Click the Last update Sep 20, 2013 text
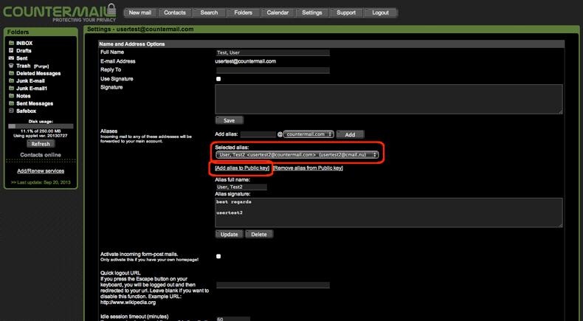This screenshot has width=583, height=321. pyautogui.click(x=41, y=182)
